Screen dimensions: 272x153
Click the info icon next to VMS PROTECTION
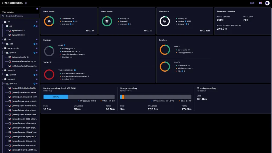(75, 70)
